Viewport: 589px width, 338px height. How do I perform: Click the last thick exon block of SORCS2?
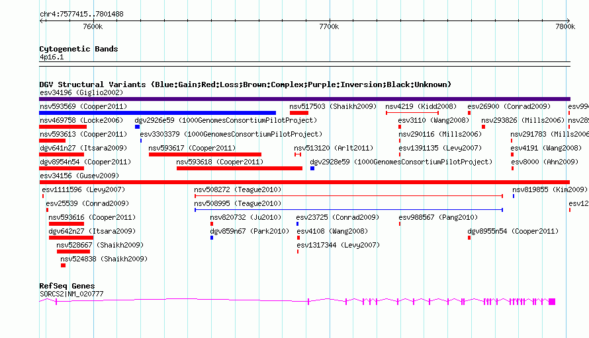point(552,302)
